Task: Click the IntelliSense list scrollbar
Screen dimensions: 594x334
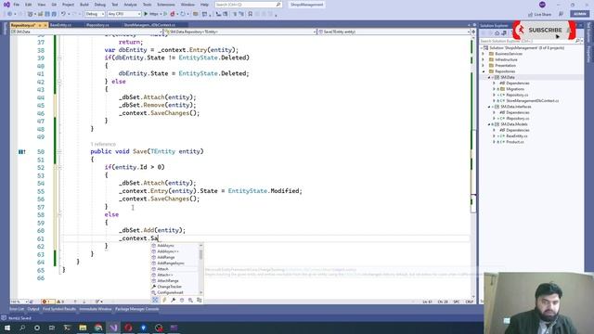Action: tap(200, 269)
